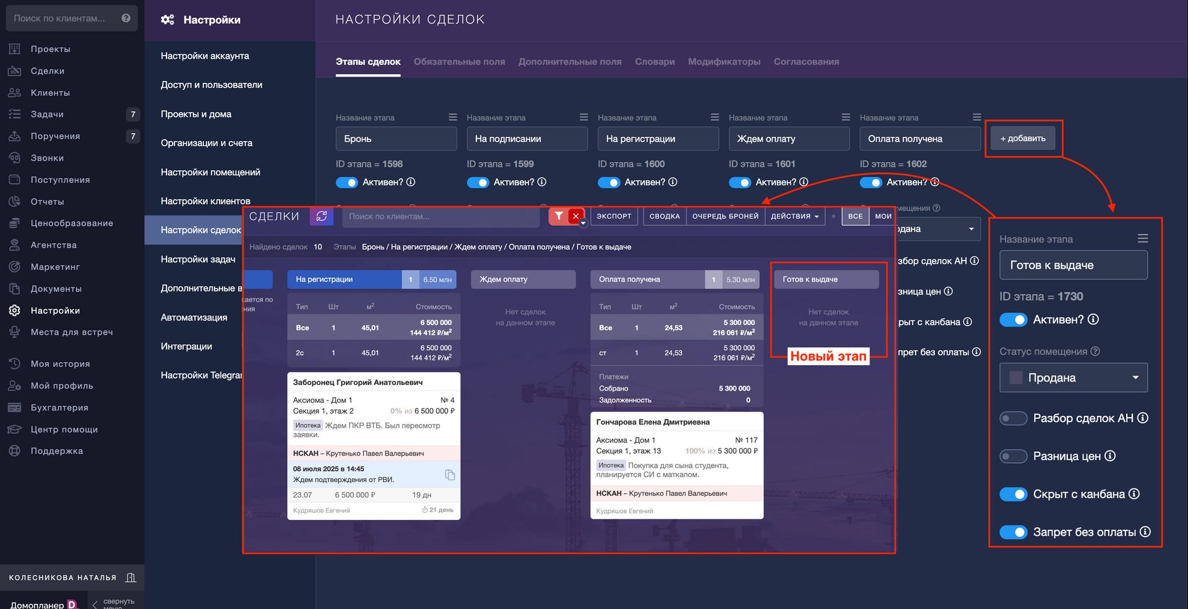Select ВСЕ deals filter button
Viewport: 1188px width, 609px height.
click(x=855, y=216)
